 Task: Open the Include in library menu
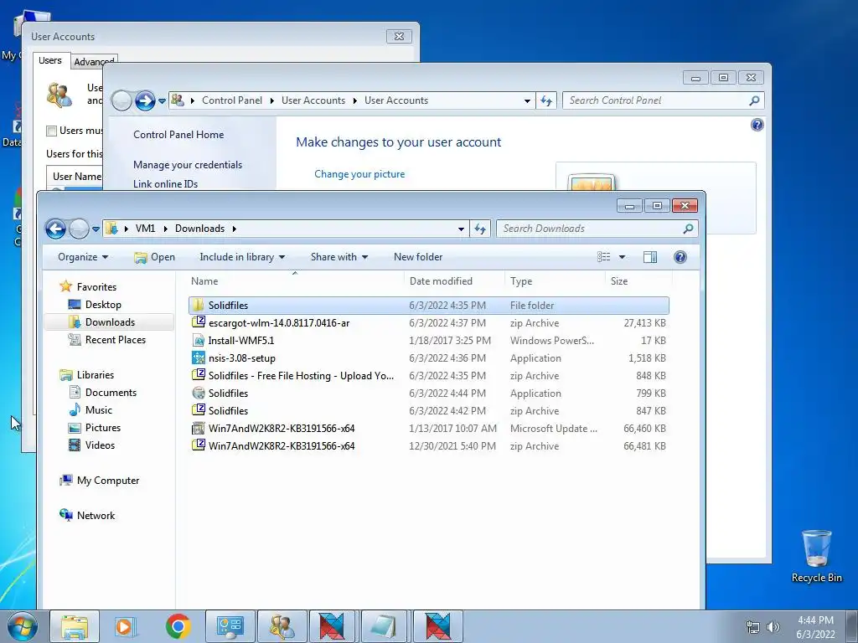click(242, 257)
